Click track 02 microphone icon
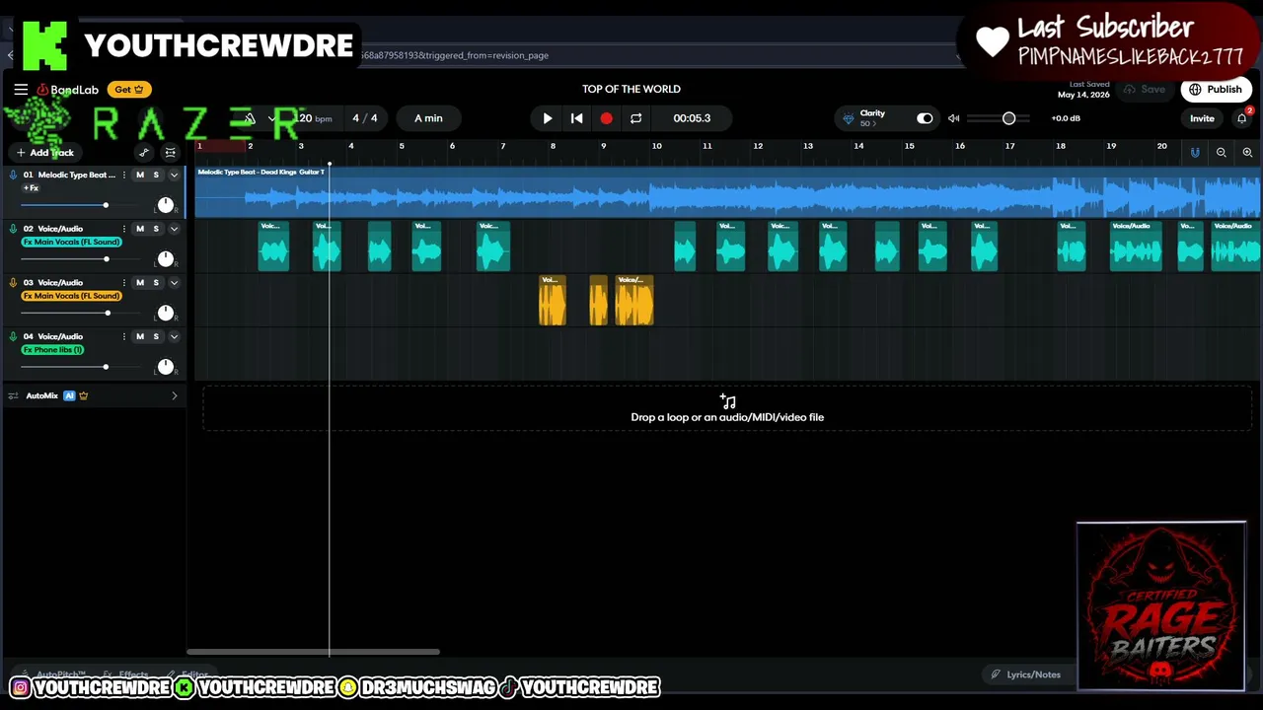 pyautogui.click(x=13, y=229)
